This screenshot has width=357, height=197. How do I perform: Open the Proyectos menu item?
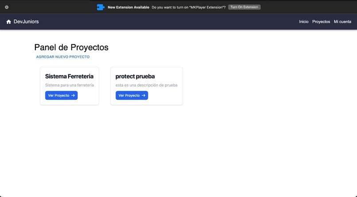(321, 22)
